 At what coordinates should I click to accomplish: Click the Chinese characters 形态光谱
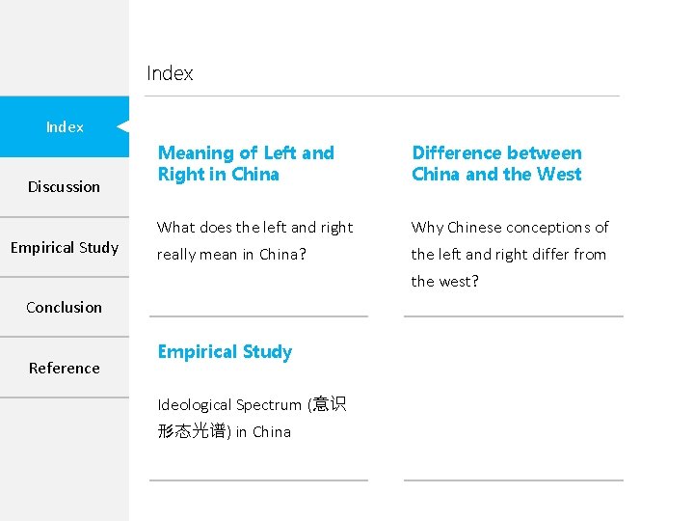click(194, 431)
